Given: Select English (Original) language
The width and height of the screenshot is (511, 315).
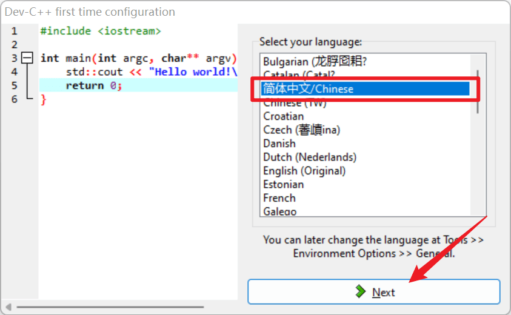Looking at the screenshot, I should tap(365, 171).
